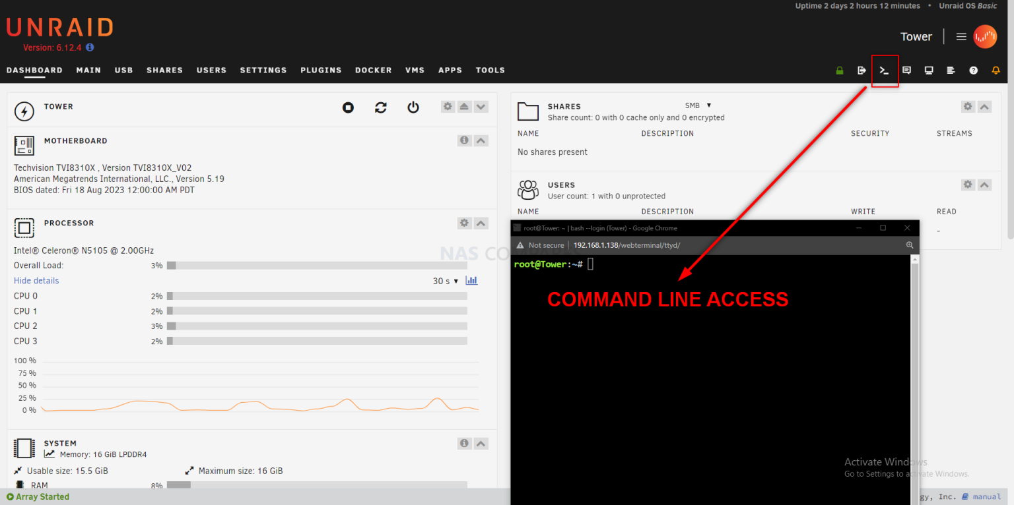Show System tile information icon
The height and width of the screenshot is (505, 1014).
(x=464, y=443)
